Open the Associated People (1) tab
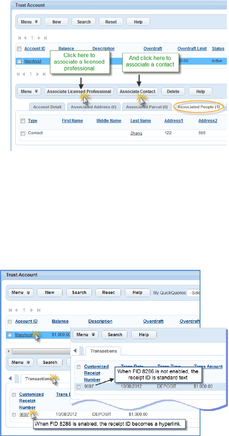 coord(199,107)
